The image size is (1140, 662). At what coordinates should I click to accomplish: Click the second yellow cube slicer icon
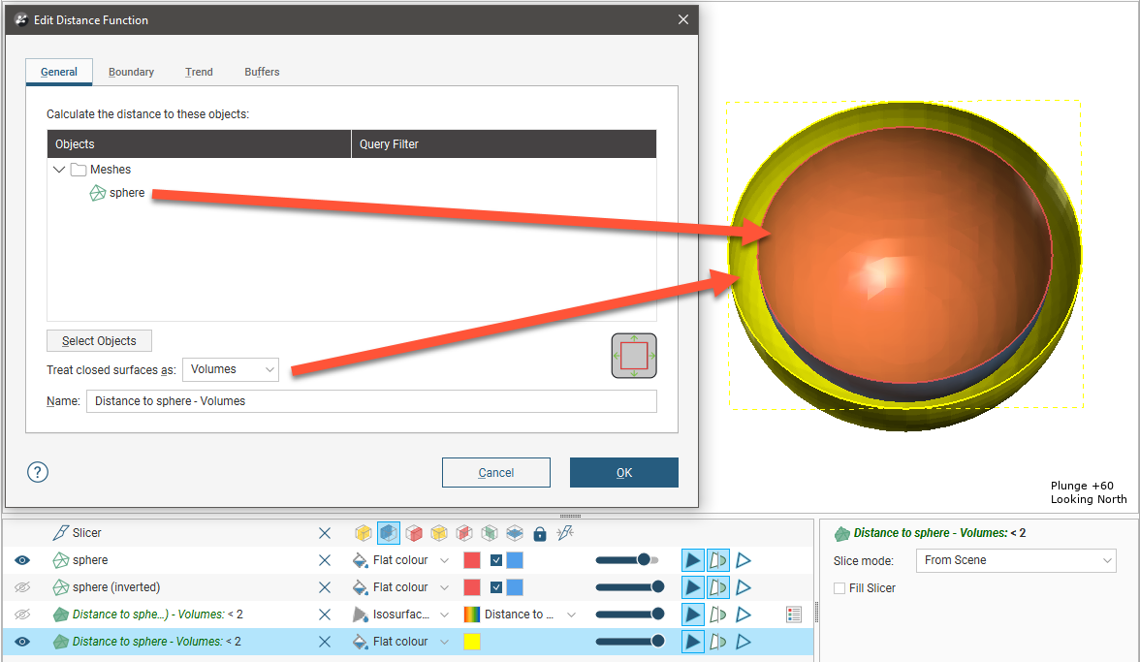(x=439, y=533)
